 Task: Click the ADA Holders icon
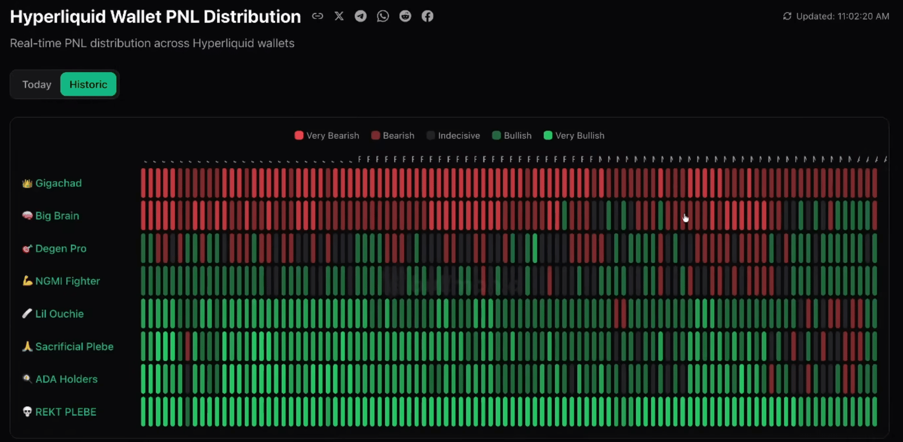tap(27, 379)
